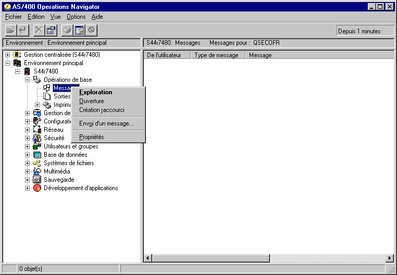
Task: Click the 0 objet(s) status bar text
Action: 31,269
